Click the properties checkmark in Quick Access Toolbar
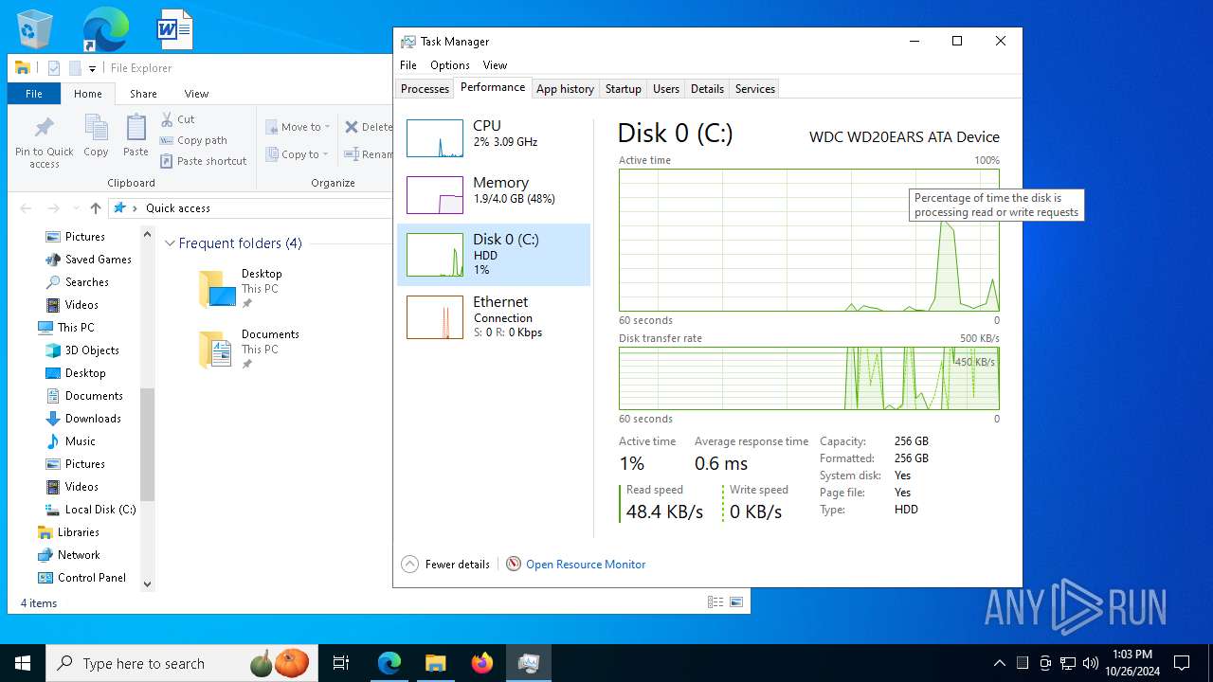This screenshot has height=682, width=1213. pos(54,68)
